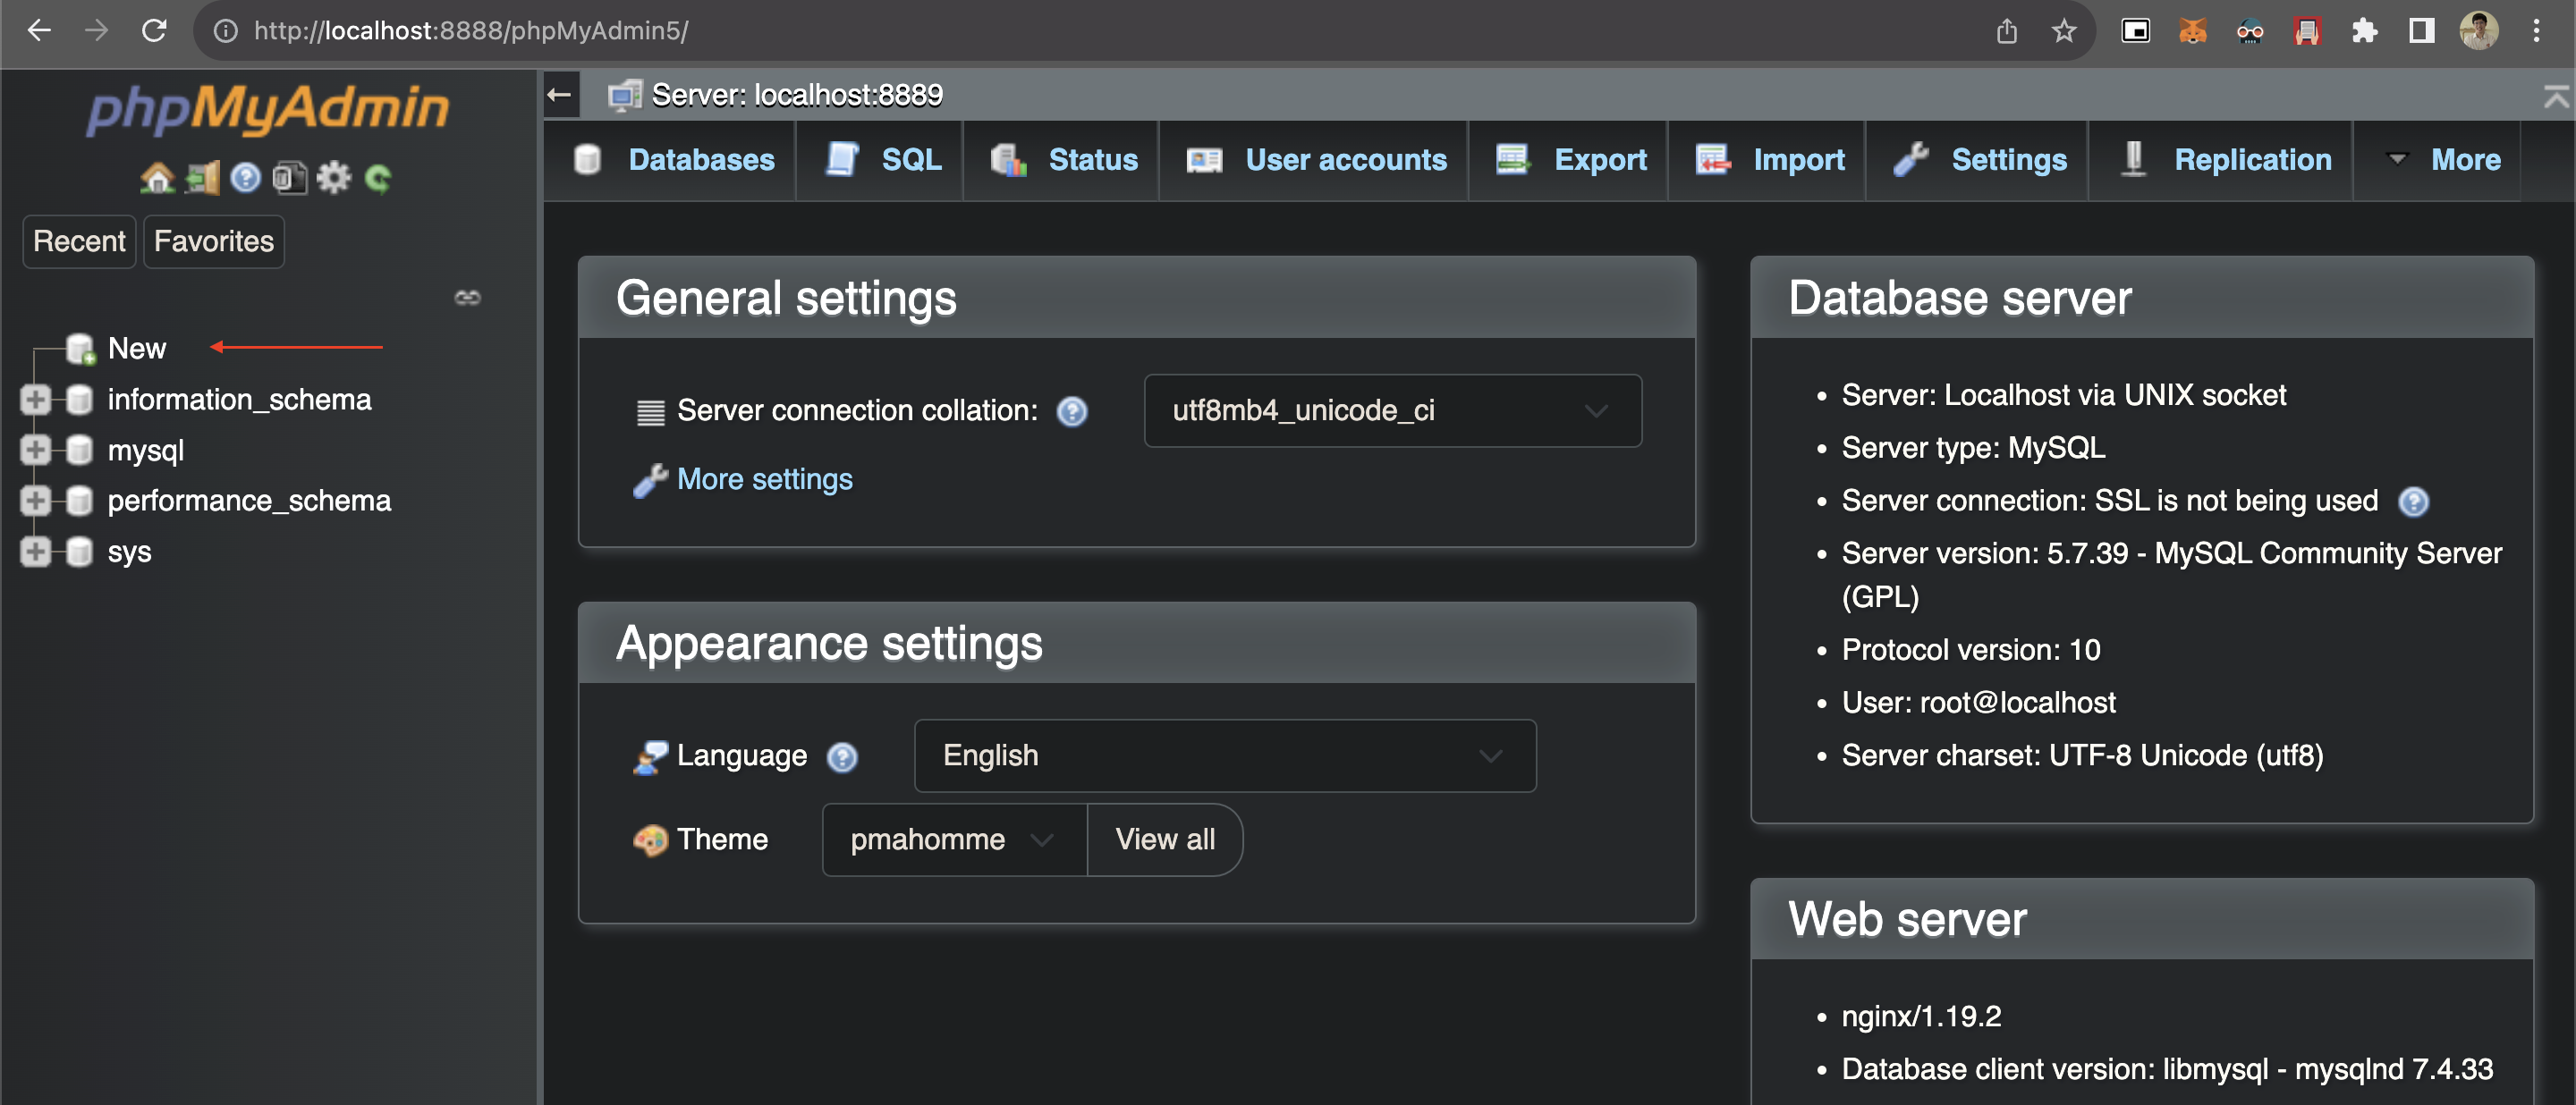Screen dimensions: 2576x1105
Task: Open the Chrome three-dot menu
Action: point(2535,31)
